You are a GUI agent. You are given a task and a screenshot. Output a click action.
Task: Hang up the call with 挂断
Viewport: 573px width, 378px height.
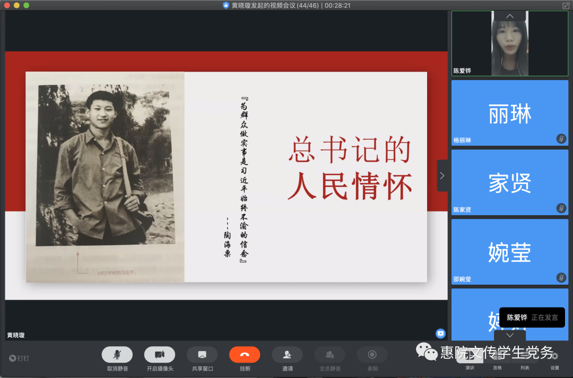coord(245,355)
